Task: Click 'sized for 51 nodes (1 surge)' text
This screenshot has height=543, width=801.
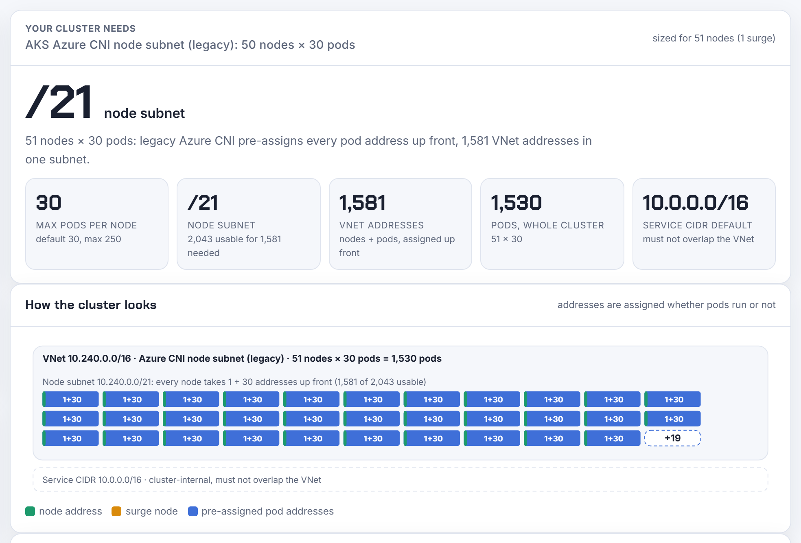Action: tap(714, 38)
